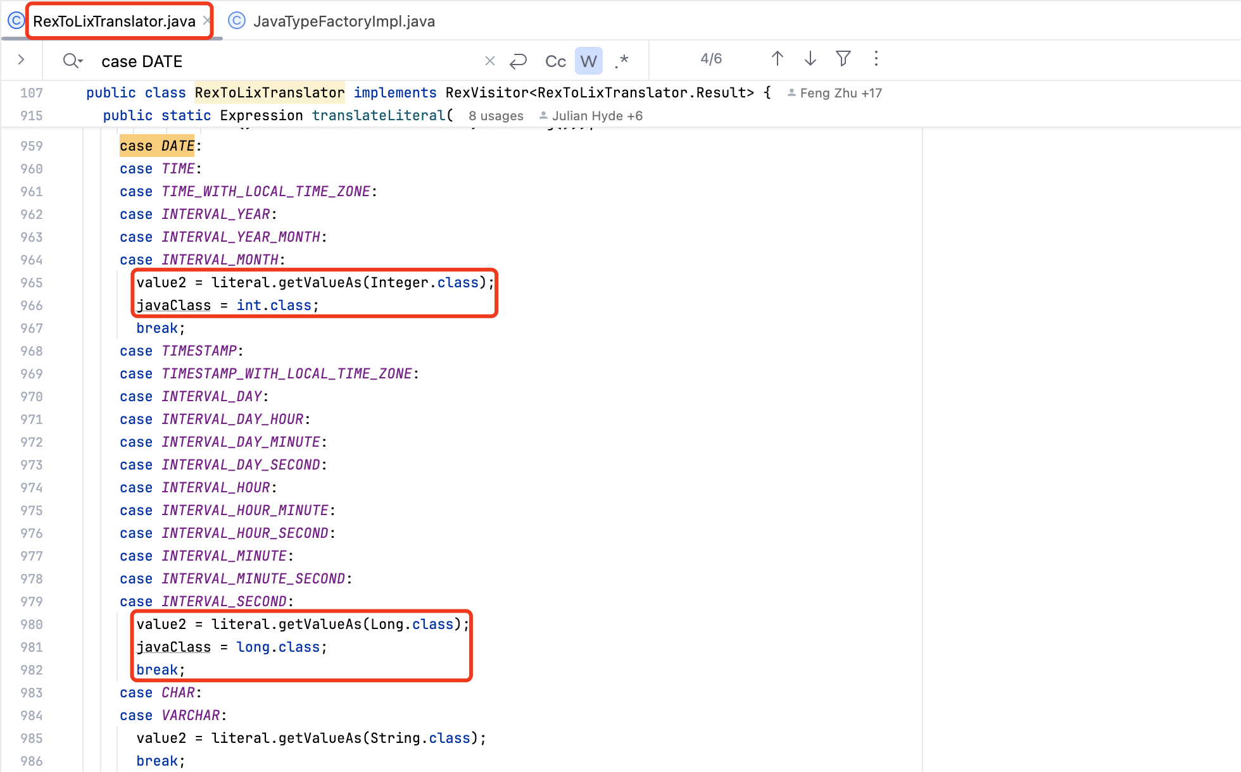Image resolution: width=1241 pixels, height=772 pixels.
Task: Enable the regex search option
Action: [x=622, y=61]
